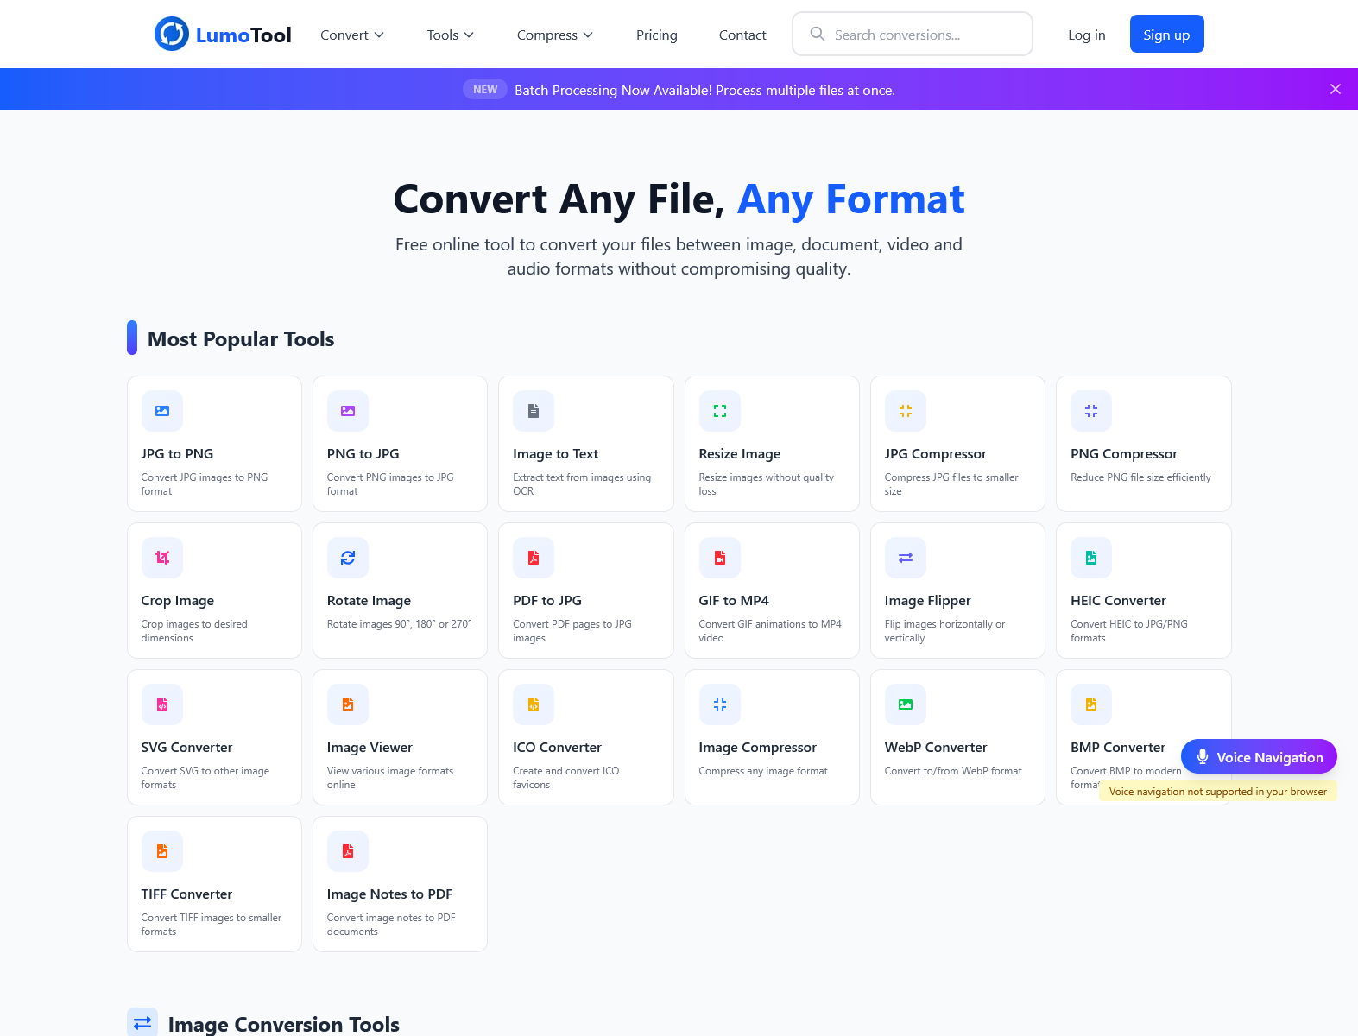Select the Crop Image icon
The image size is (1358, 1036).
162,558
